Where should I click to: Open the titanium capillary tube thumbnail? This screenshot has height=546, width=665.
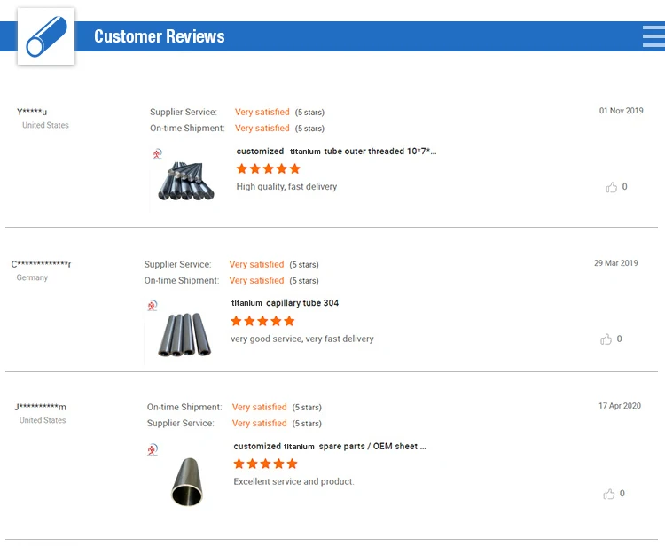tap(181, 334)
